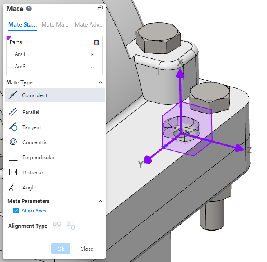Click the Y axis arrow of triad

pyautogui.click(x=148, y=160)
